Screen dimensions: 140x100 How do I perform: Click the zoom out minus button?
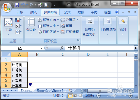tap(98, 96)
